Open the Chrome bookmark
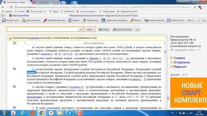This screenshot has height=116, width=207. 19,12
